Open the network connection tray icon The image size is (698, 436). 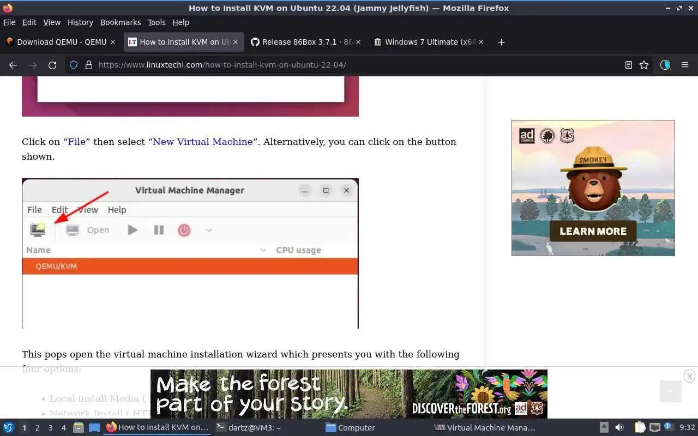pos(654,428)
